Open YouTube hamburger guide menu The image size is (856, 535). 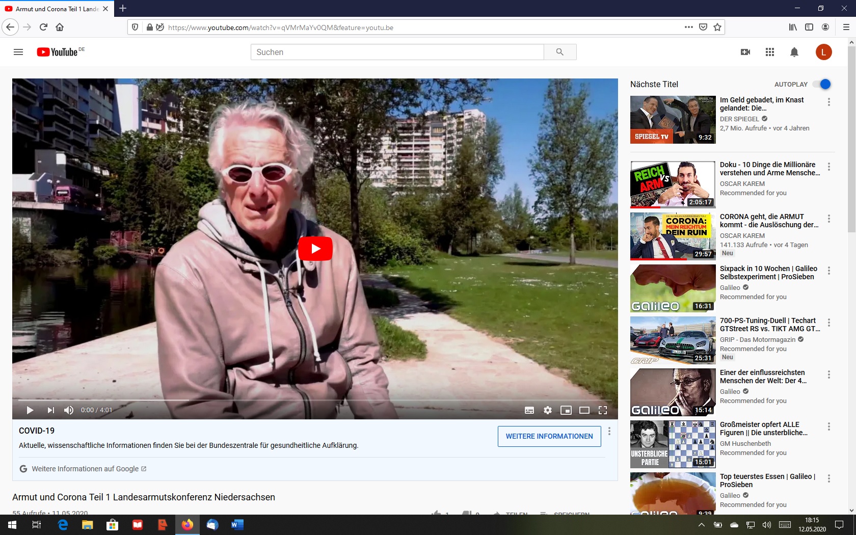coord(18,52)
